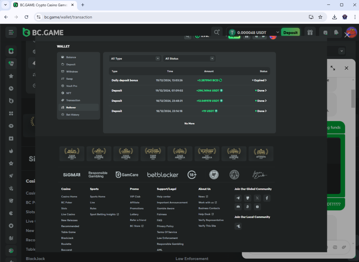Screen dimensions: 359x262
Task: Expand the Expired daily deposit bonus row
Action: pyautogui.click(x=260, y=80)
